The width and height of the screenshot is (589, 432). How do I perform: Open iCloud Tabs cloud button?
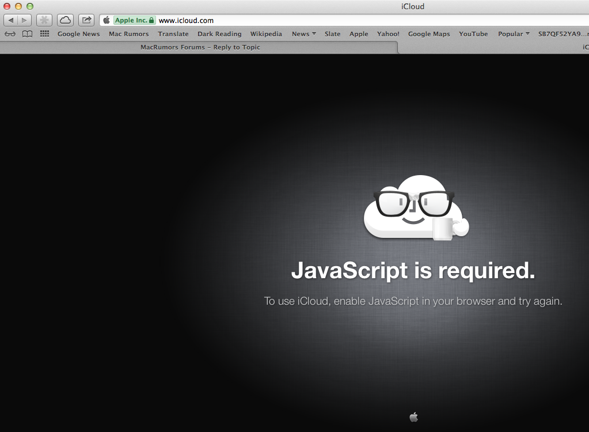coord(66,20)
